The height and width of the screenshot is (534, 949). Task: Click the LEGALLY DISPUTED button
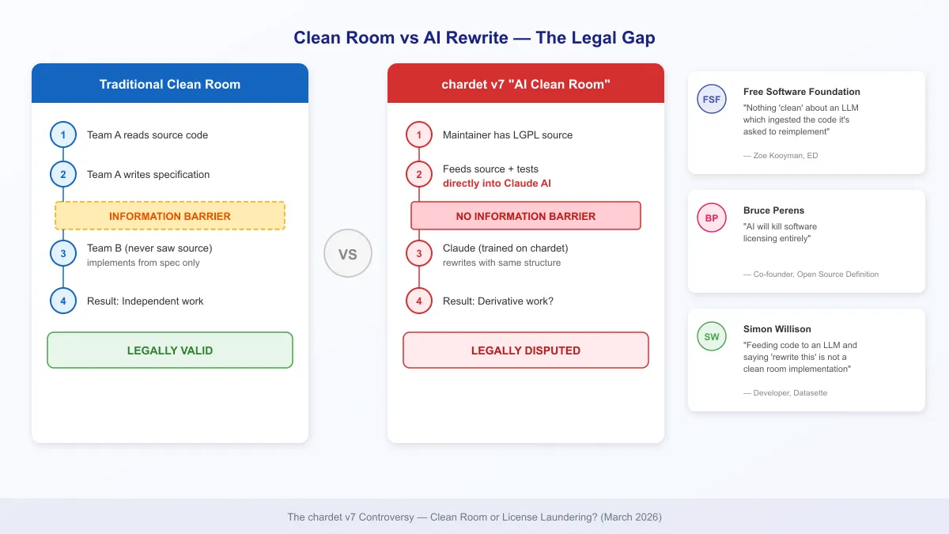[525, 350]
